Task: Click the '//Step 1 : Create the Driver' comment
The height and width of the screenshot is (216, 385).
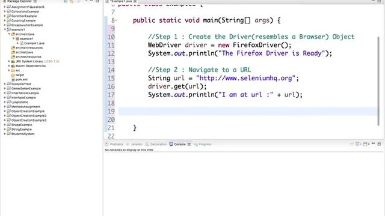Action: pos(251,37)
